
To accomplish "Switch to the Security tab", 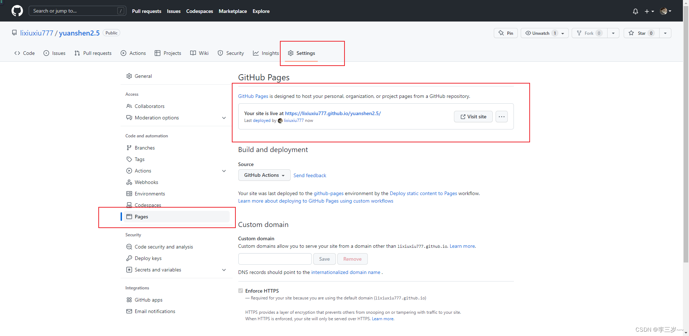I will (x=231, y=53).
